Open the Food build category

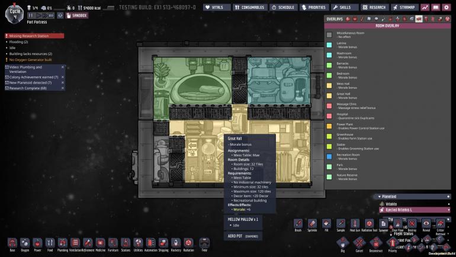[50, 244]
